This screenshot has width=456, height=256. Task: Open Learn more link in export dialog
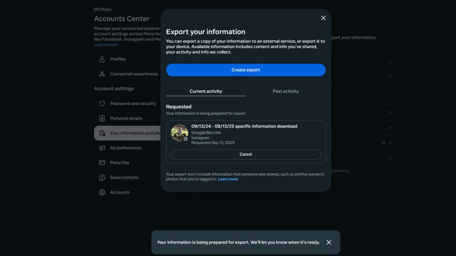pos(228,179)
